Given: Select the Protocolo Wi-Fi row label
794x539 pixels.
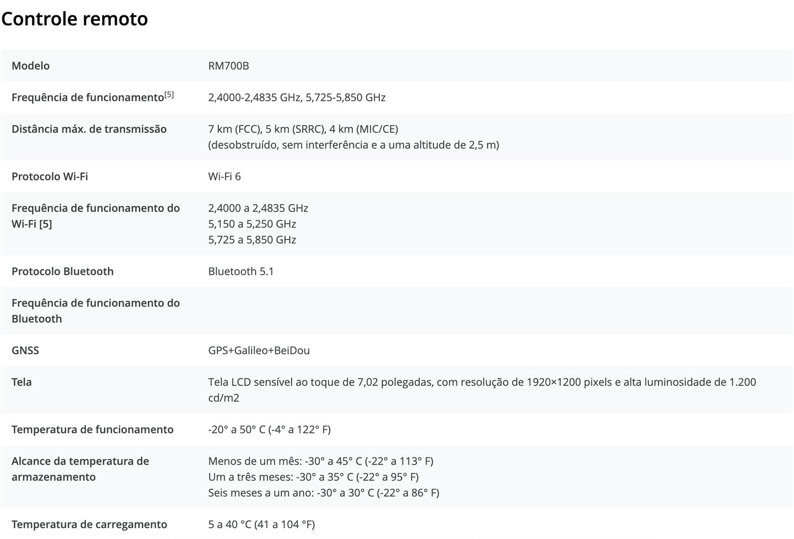Looking at the screenshot, I should [50, 176].
